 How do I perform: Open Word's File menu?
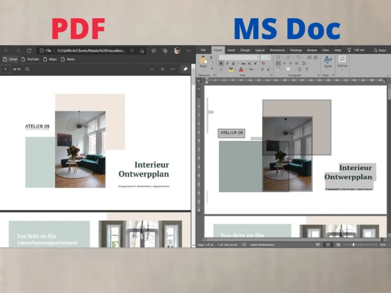point(203,50)
